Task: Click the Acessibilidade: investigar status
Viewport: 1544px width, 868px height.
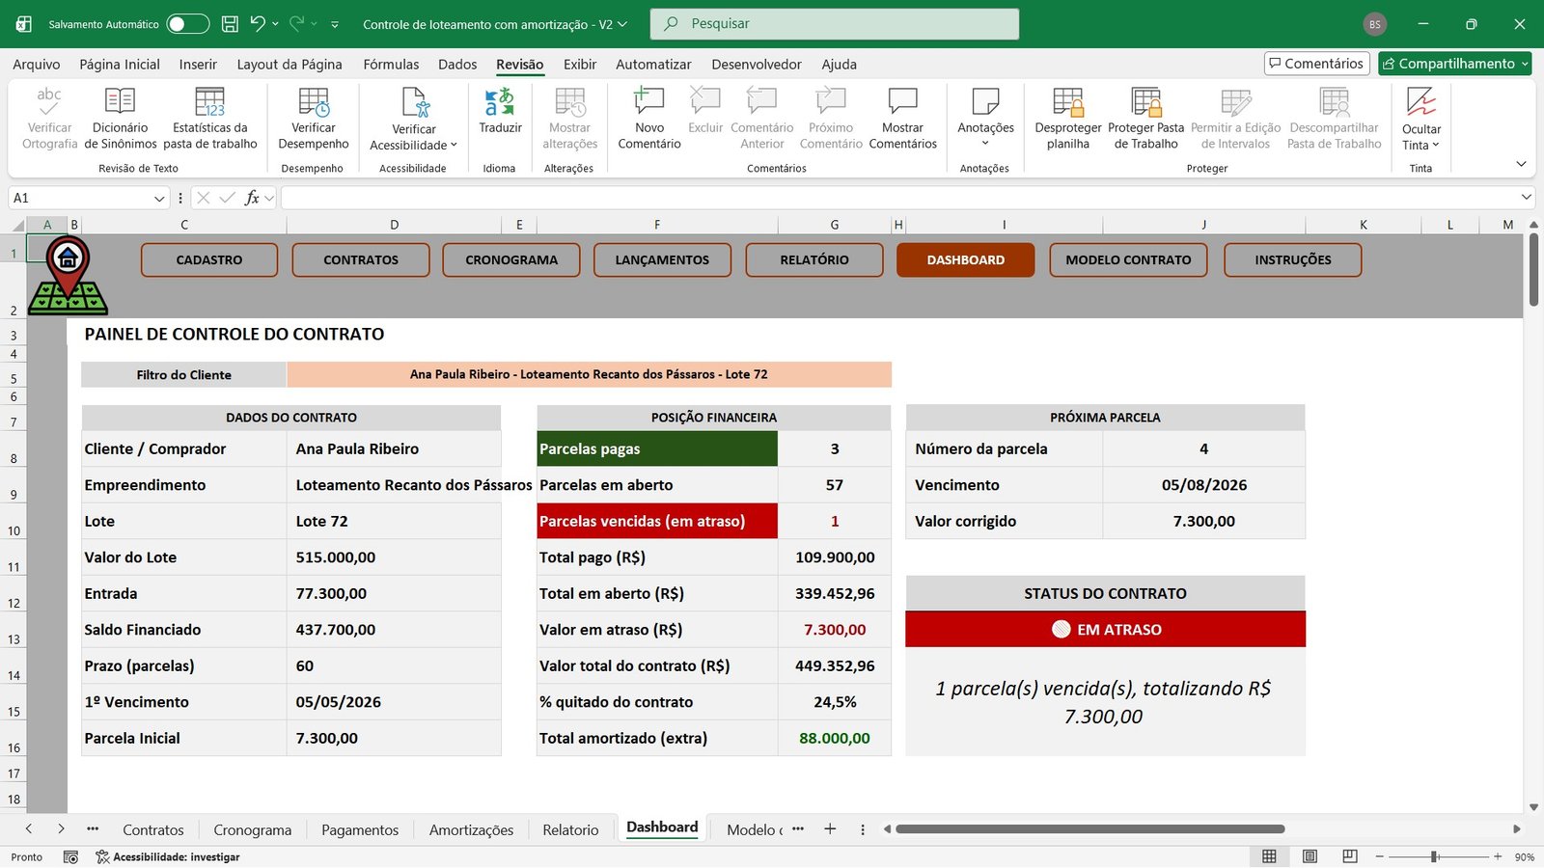Action: click(x=168, y=856)
